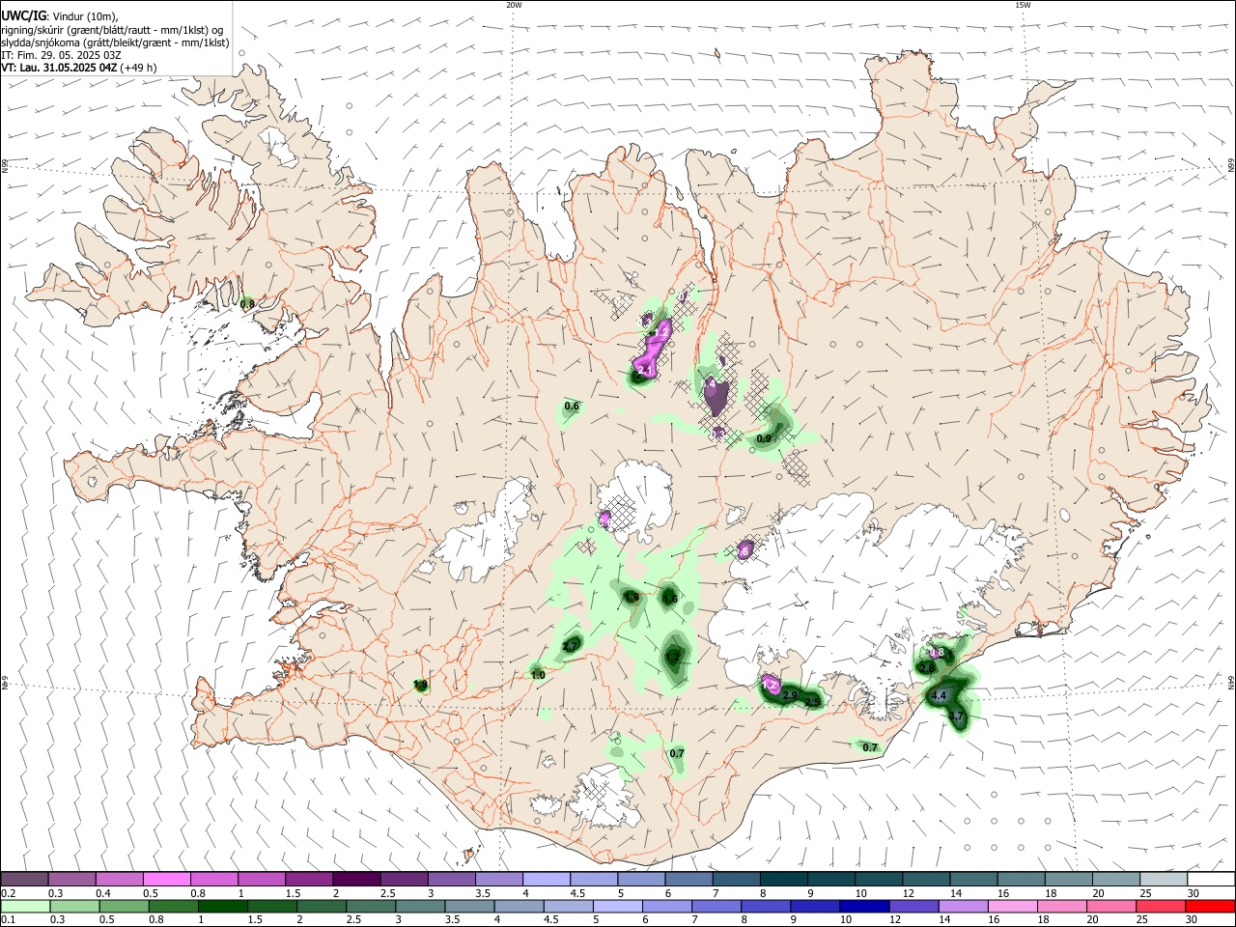Click the large purple snow patch marked 4
Screen dimensions: 1236x927
715,394
